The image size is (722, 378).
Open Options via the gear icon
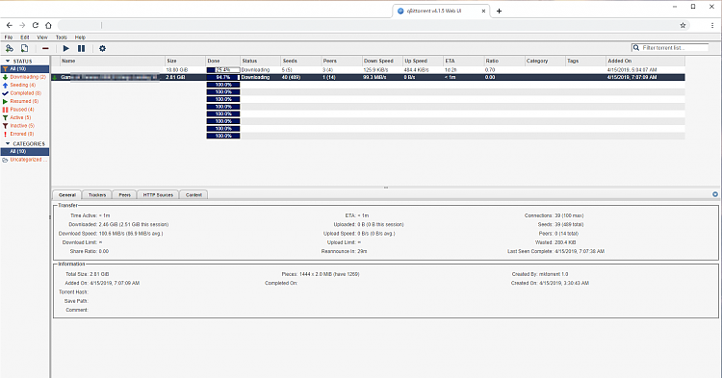[x=102, y=48]
